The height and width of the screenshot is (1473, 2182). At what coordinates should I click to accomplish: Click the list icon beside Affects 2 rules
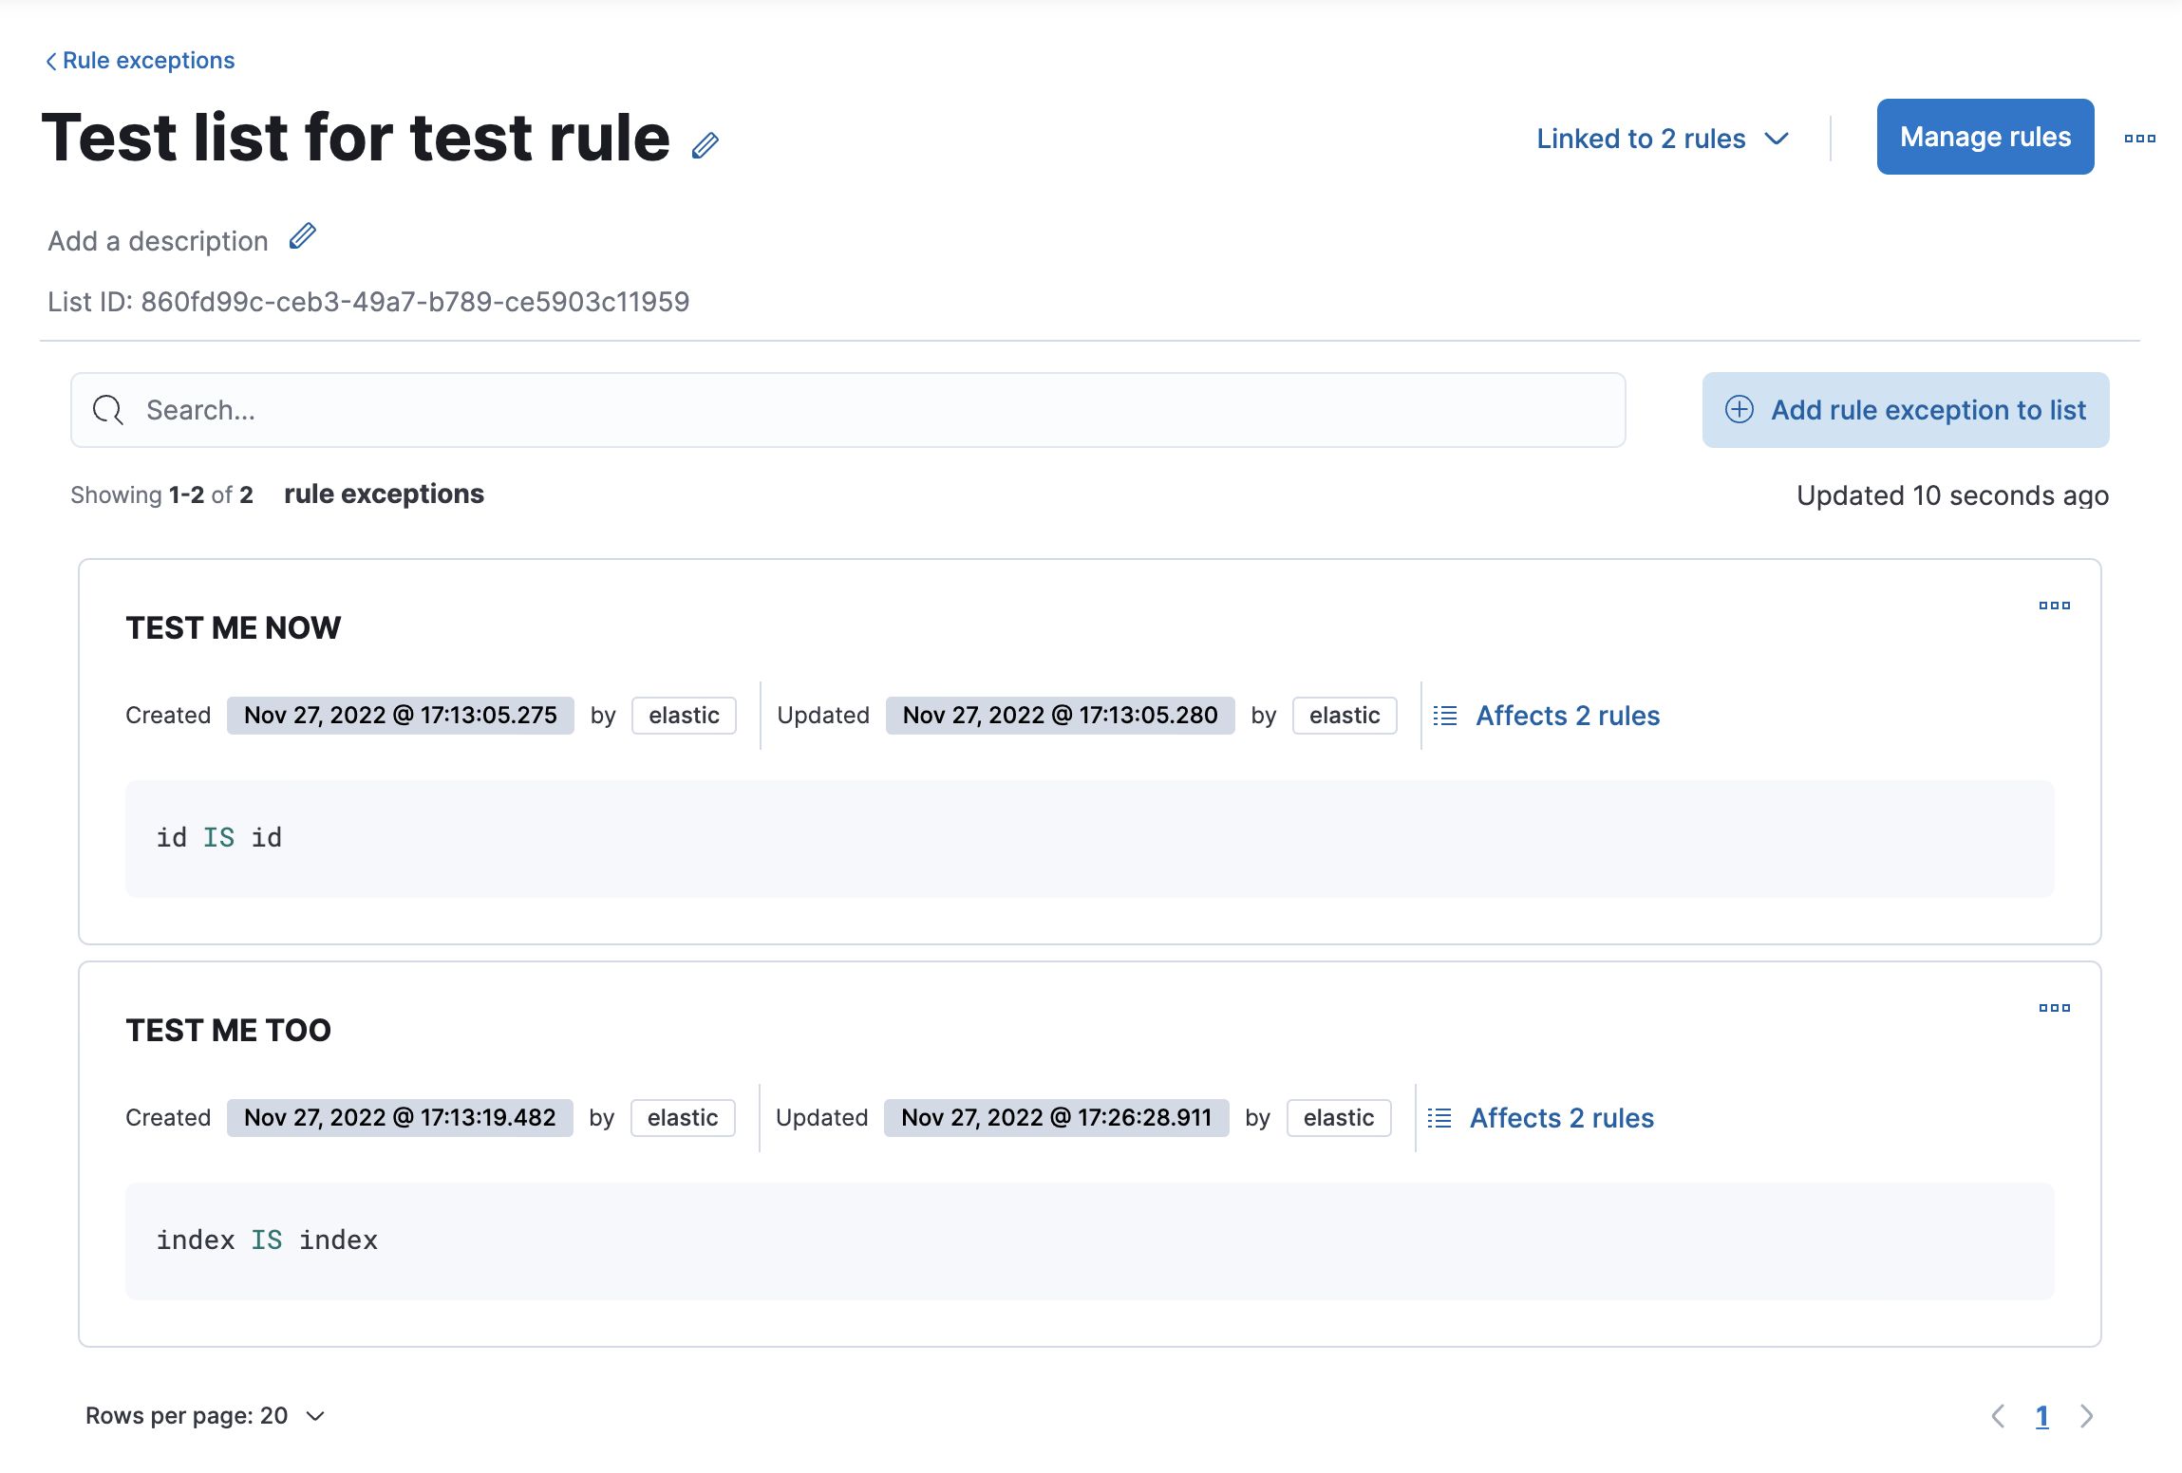tap(1444, 715)
